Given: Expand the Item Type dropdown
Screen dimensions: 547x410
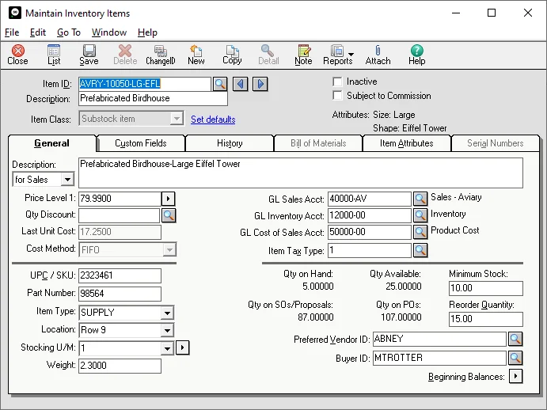Looking at the screenshot, I should point(166,313).
